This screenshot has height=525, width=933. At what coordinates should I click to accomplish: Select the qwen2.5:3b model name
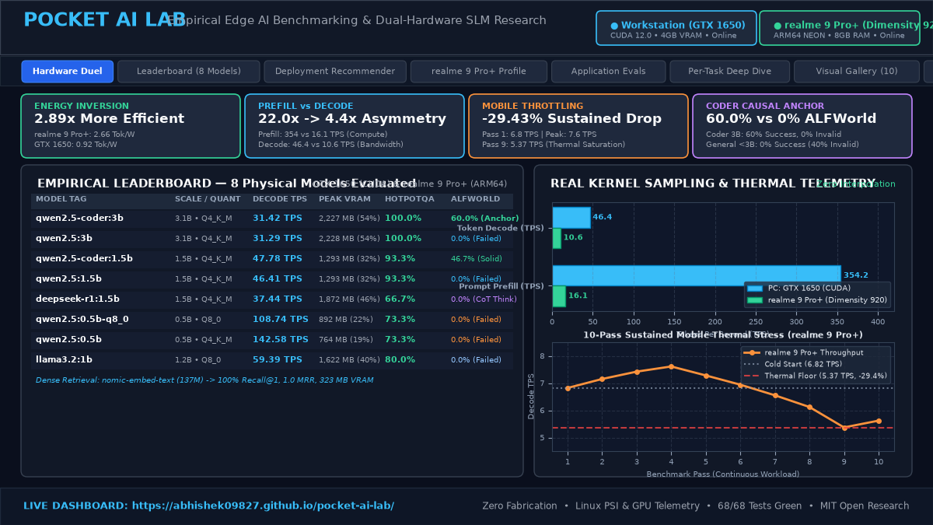point(64,239)
